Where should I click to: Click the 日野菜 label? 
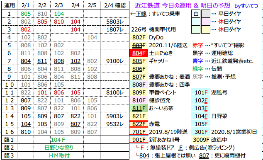[219, 116]
